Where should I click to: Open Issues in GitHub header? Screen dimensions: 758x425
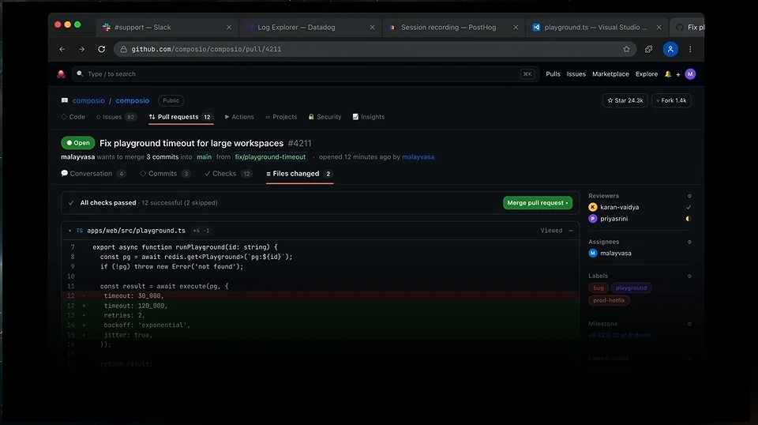[576, 74]
